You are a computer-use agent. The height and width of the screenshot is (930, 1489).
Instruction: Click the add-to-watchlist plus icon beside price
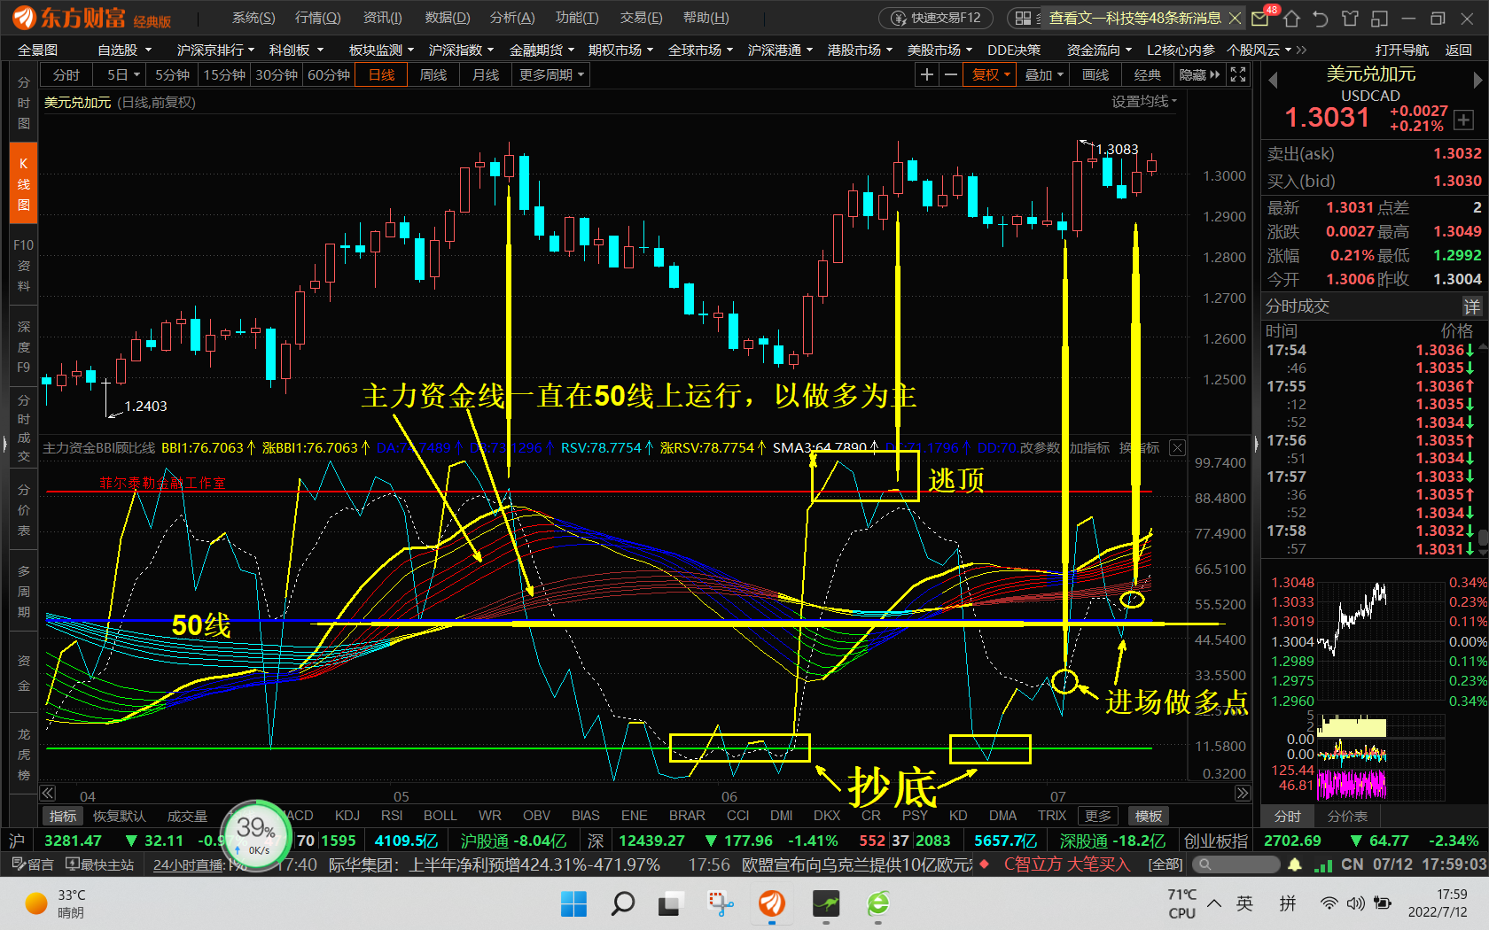coord(1463,120)
